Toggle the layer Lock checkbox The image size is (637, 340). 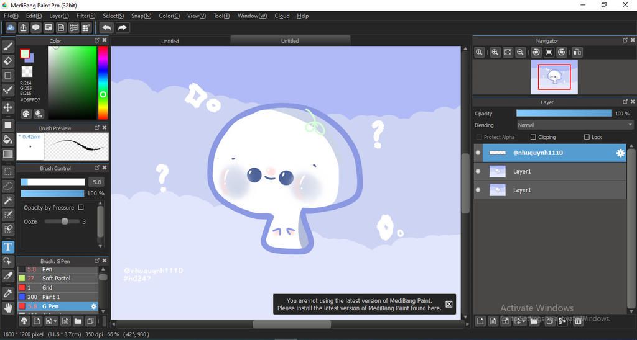[587, 137]
